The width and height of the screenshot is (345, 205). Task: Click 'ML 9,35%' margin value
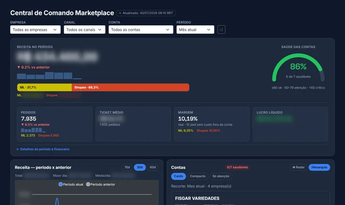[x=185, y=131]
